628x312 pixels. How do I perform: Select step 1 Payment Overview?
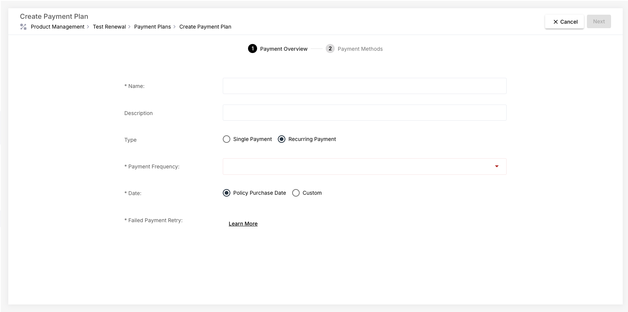(277, 49)
